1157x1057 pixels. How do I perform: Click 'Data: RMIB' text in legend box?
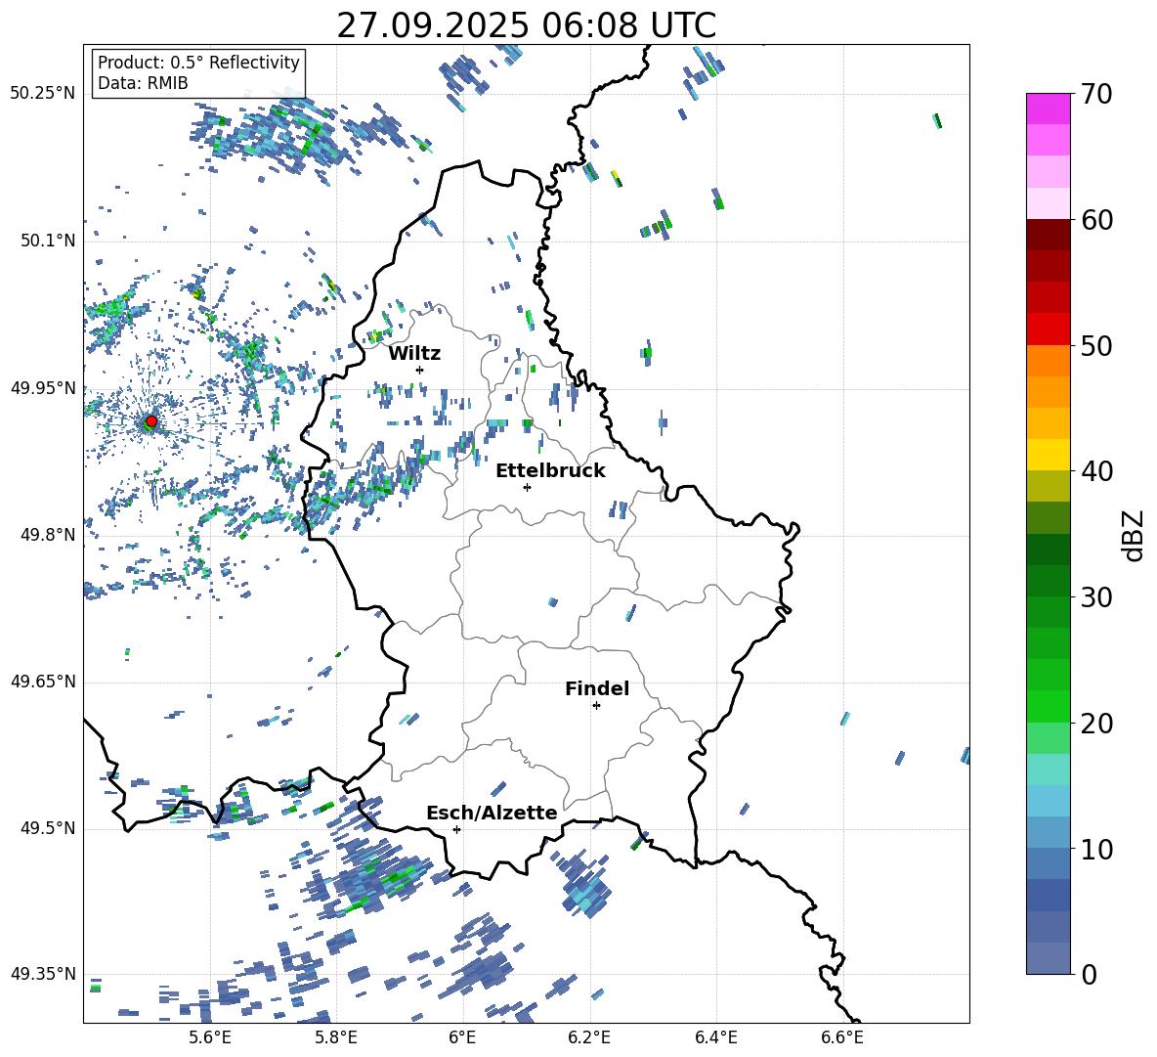coord(143,83)
